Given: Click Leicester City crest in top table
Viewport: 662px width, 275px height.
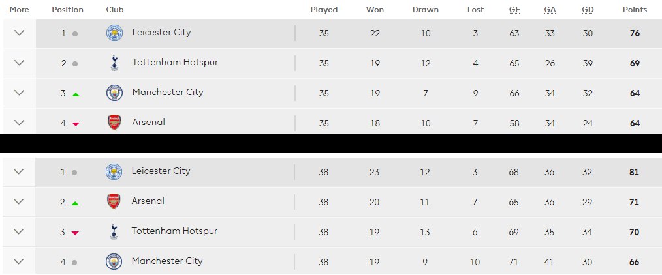Looking at the screenshot, I should tap(114, 33).
